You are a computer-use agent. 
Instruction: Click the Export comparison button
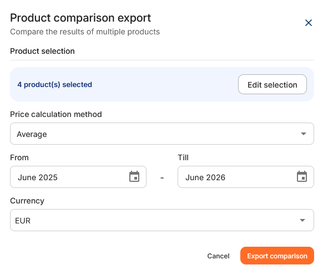click(277, 256)
